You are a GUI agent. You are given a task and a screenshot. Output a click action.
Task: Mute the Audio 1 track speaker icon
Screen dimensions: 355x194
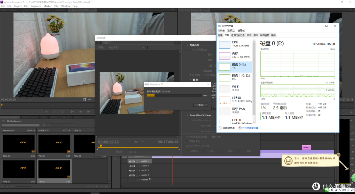(130, 161)
